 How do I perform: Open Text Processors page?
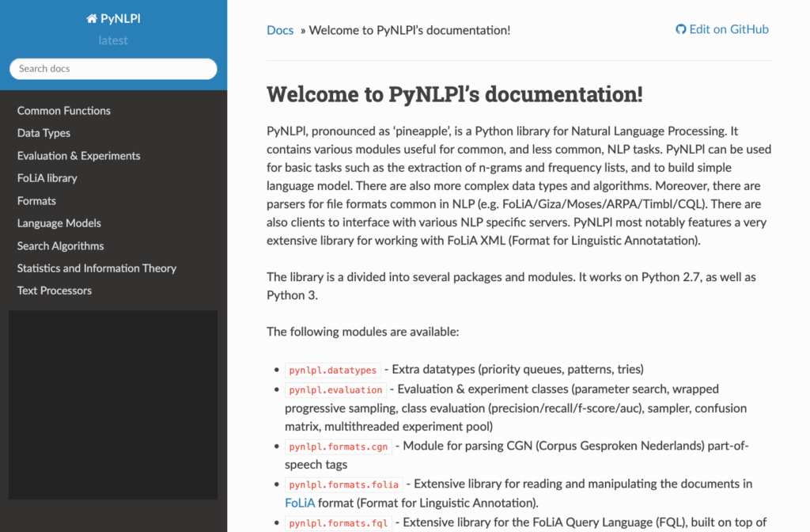[55, 291]
